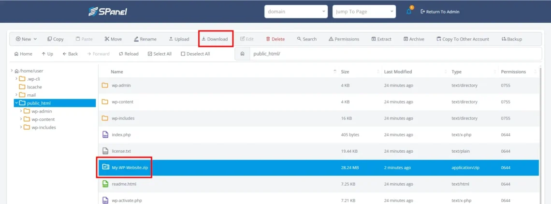The width and height of the screenshot is (551, 204).
Task: Navigate Forward
Action: (99, 54)
